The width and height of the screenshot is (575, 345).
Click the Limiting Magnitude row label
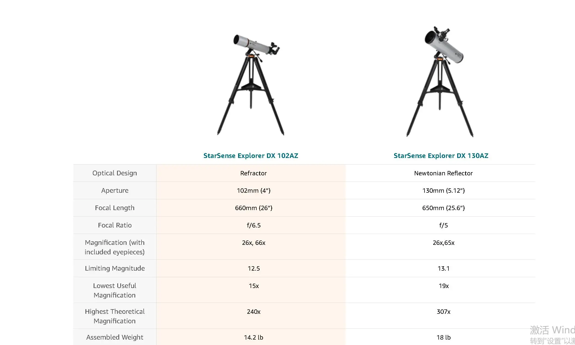(x=115, y=268)
